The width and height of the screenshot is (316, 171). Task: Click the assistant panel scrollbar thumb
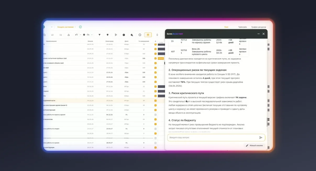tap(267, 122)
